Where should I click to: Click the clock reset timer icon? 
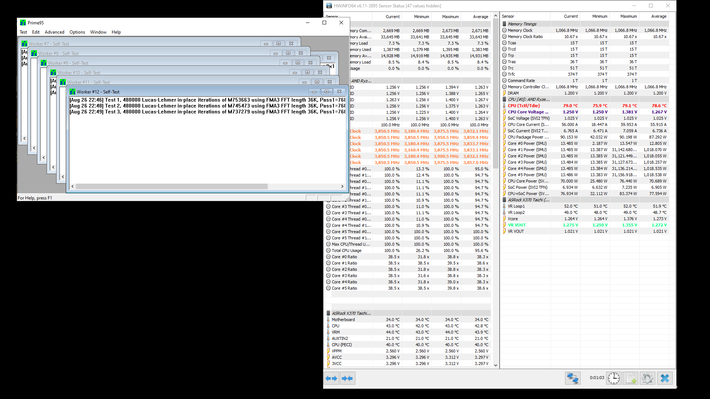tap(614, 378)
